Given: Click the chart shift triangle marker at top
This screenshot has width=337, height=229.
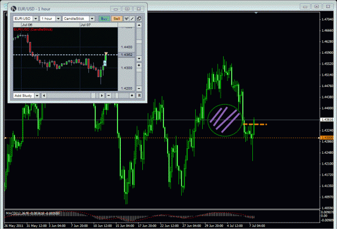Looking at the screenshot, I should coord(256,13).
